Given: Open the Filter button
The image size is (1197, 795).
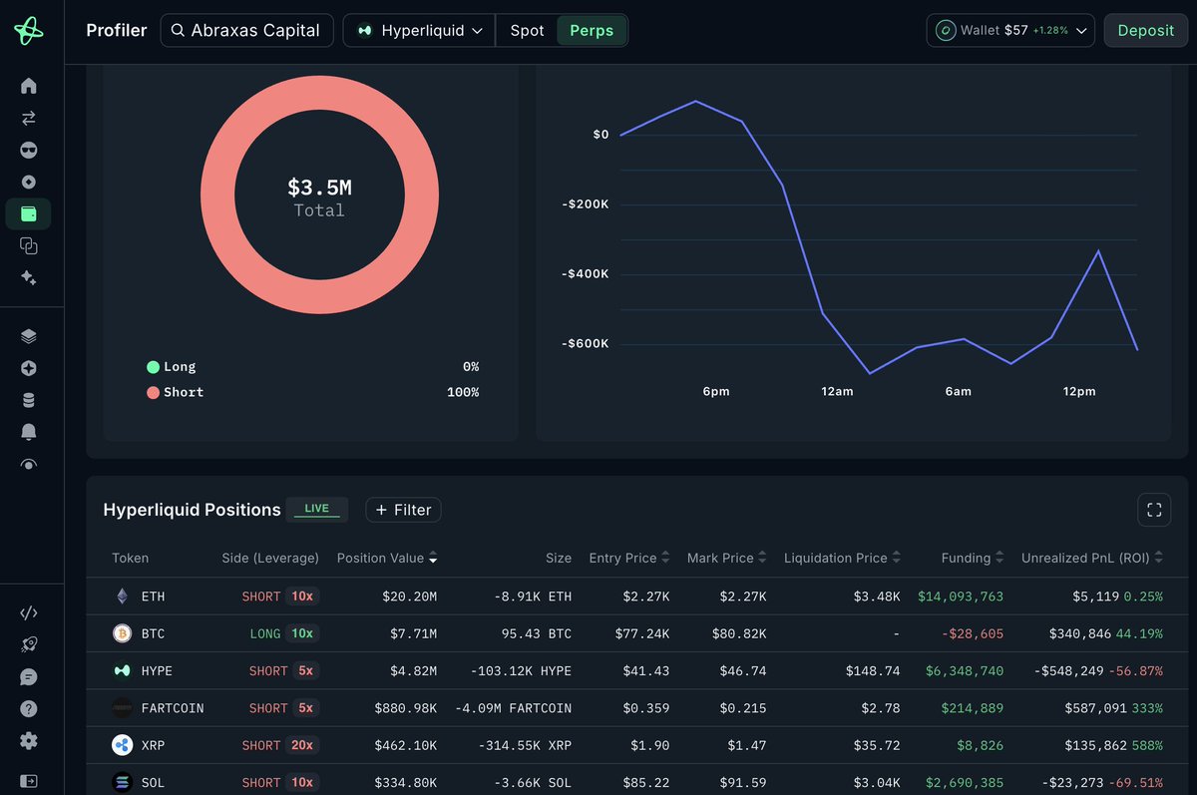Looking at the screenshot, I should tap(403, 510).
